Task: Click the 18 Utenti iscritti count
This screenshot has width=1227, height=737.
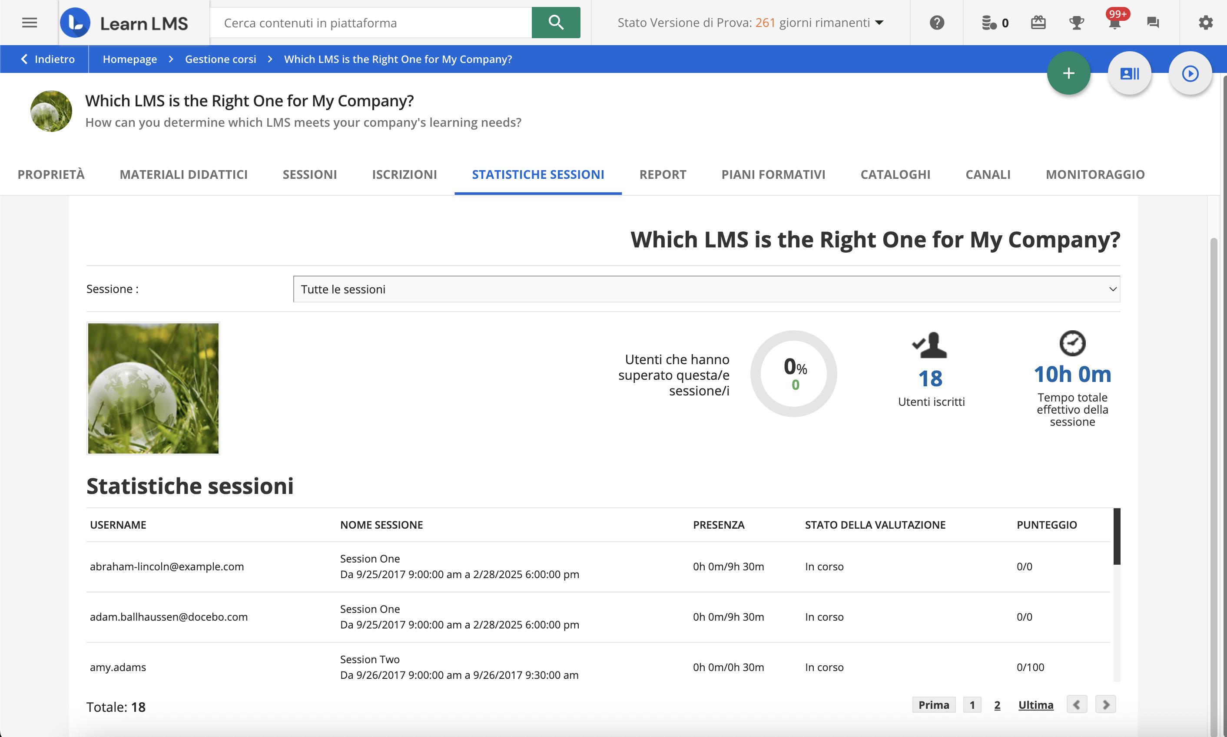Action: click(x=930, y=378)
